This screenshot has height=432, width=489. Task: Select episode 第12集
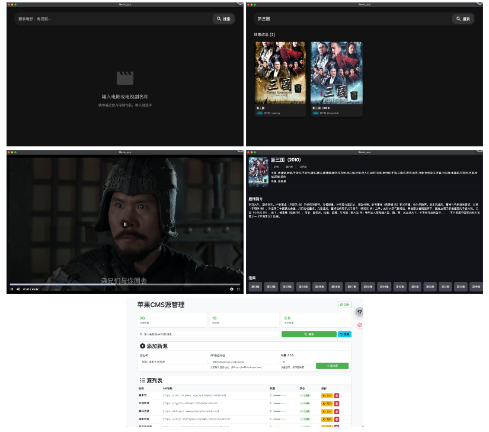[x=430, y=287]
